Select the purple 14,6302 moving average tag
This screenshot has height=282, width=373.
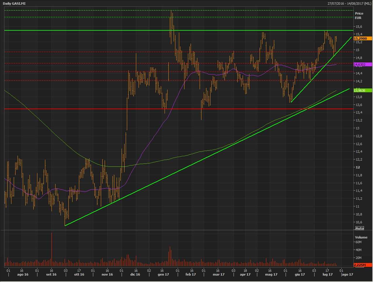tap(362, 65)
